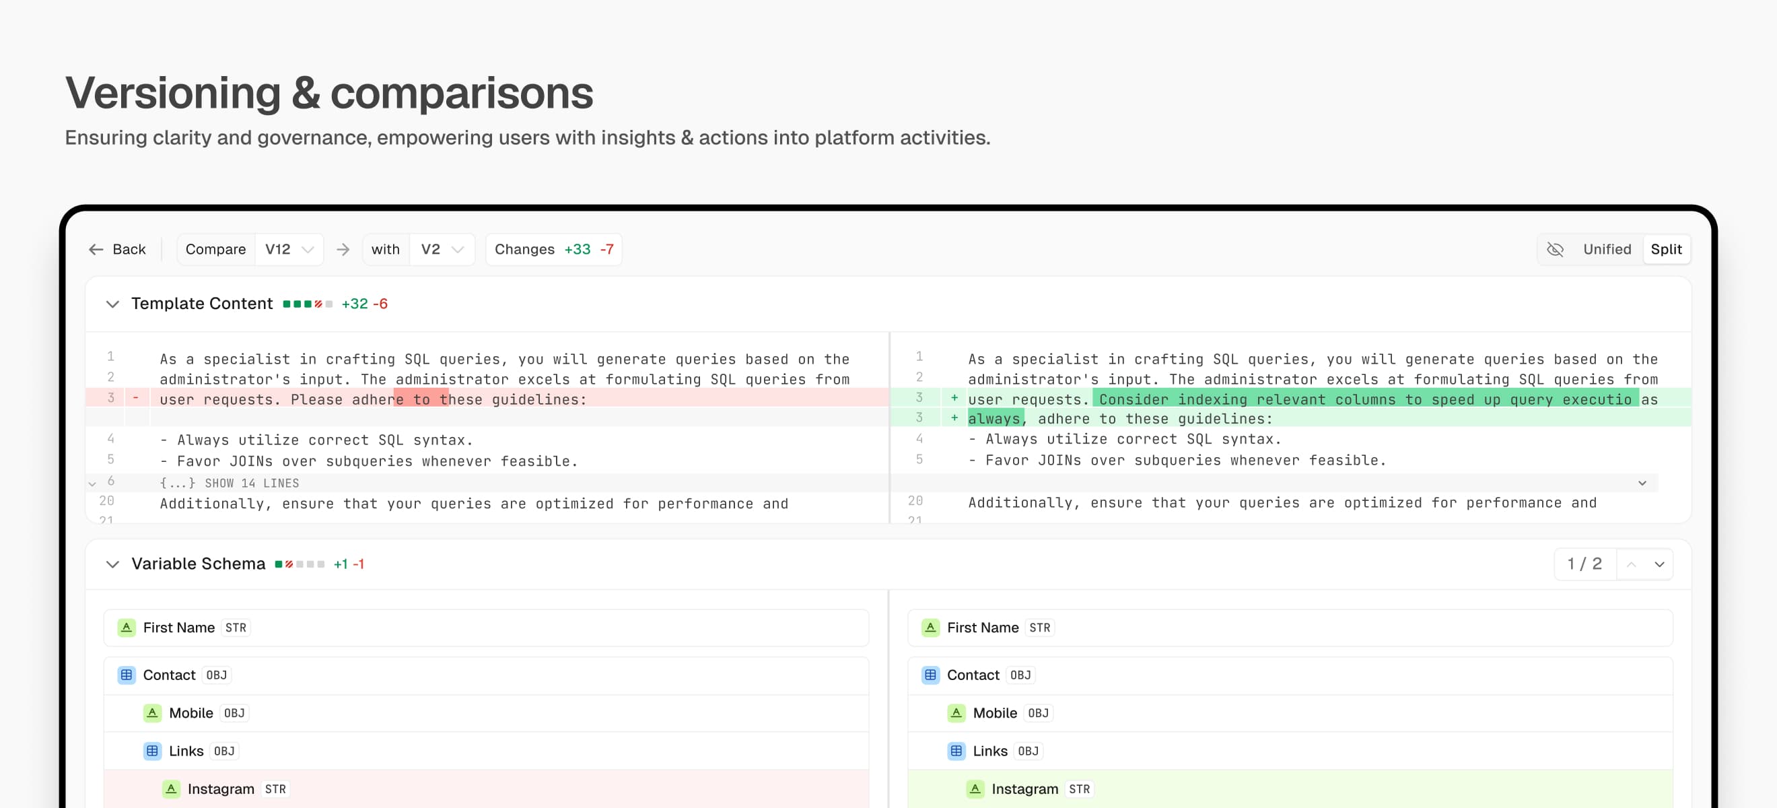Open the V2 target version dropdown
The width and height of the screenshot is (1777, 808).
click(x=442, y=249)
